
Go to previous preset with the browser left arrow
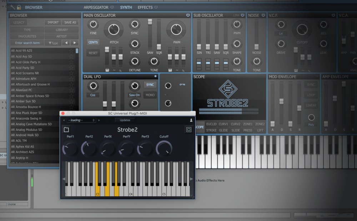[x=66, y=43]
